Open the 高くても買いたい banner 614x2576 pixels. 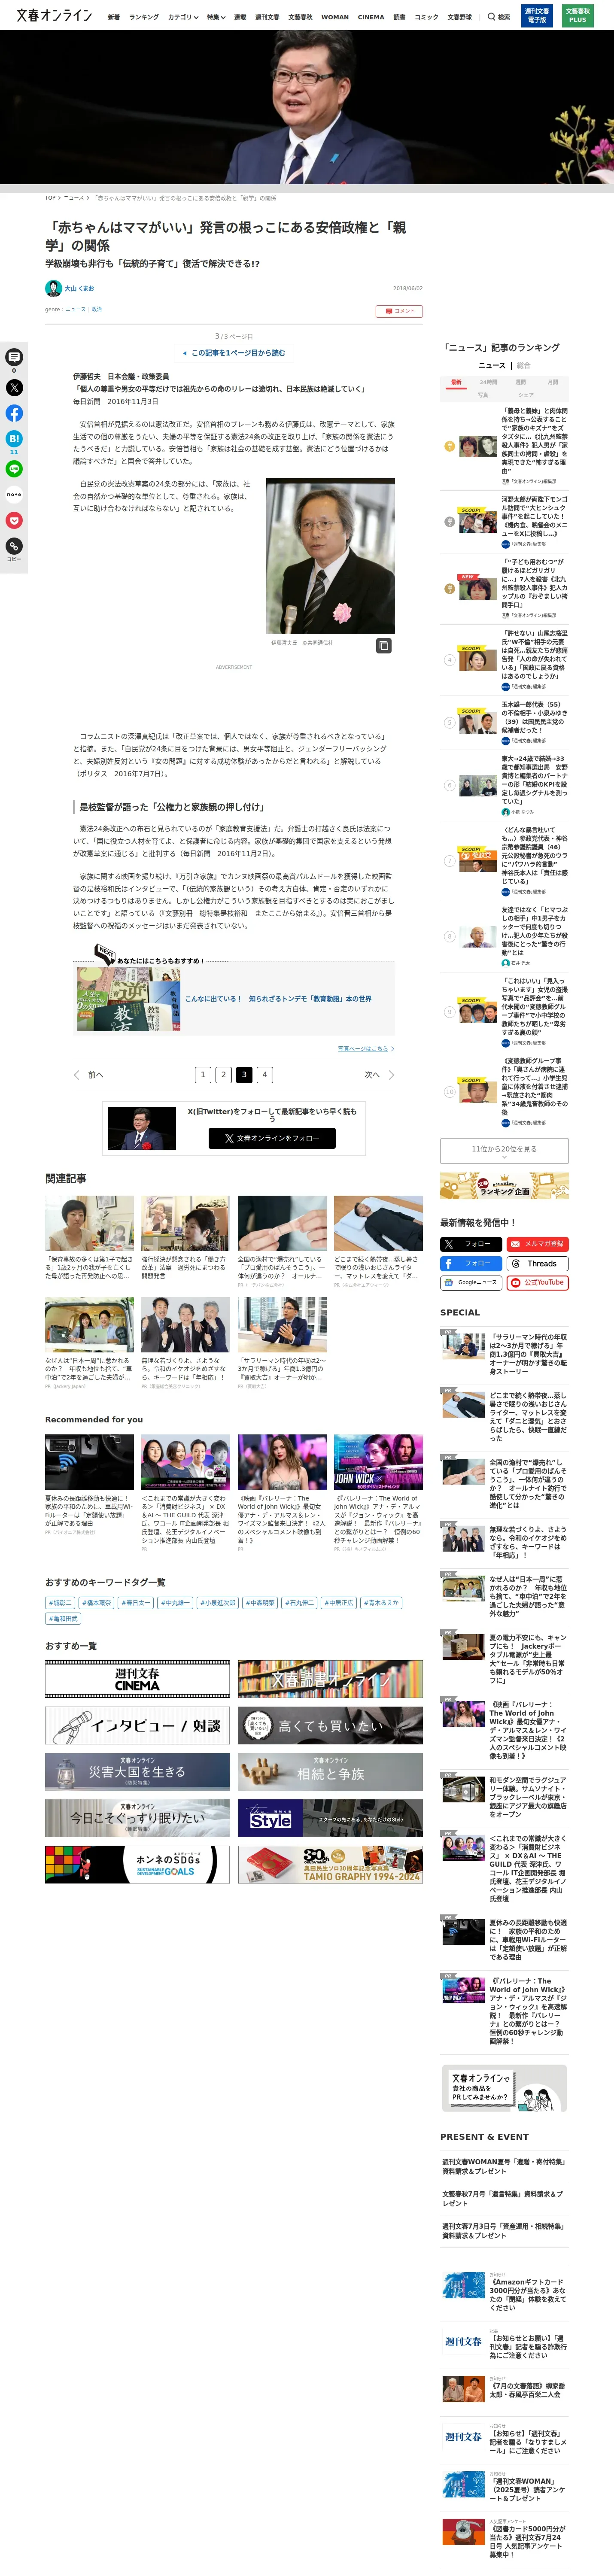(x=330, y=1725)
